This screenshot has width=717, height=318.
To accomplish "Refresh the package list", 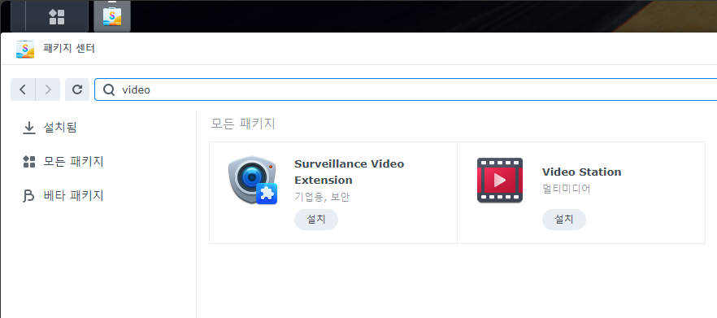I will pos(77,89).
